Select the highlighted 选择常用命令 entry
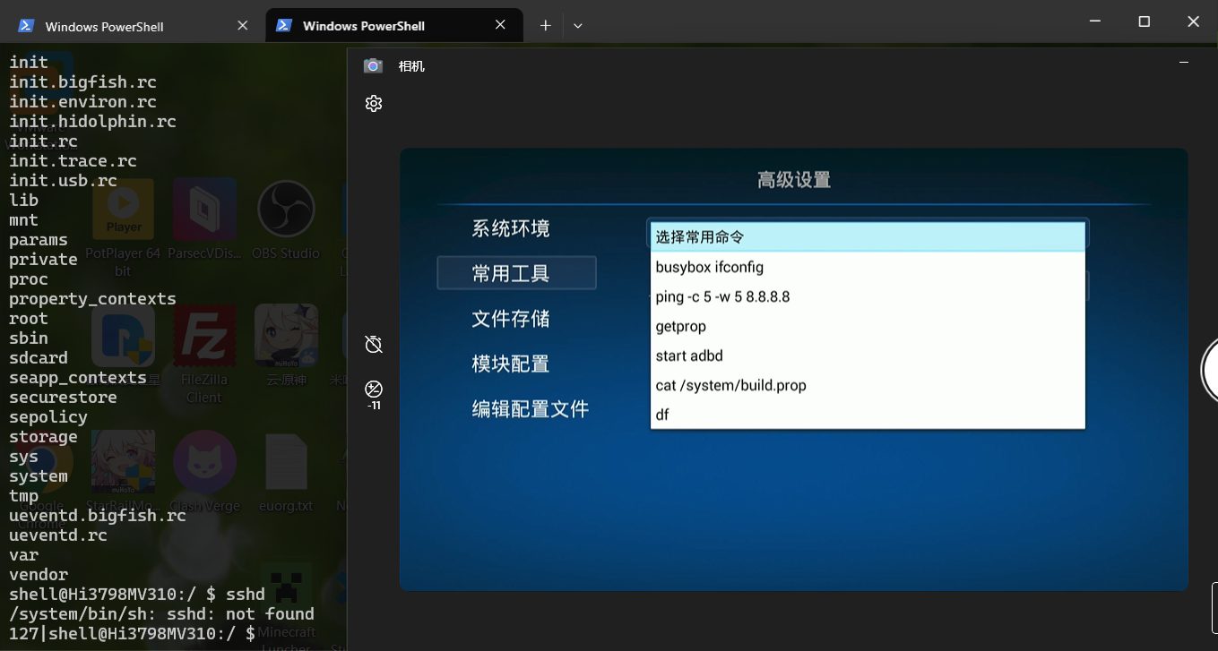 point(867,237)
